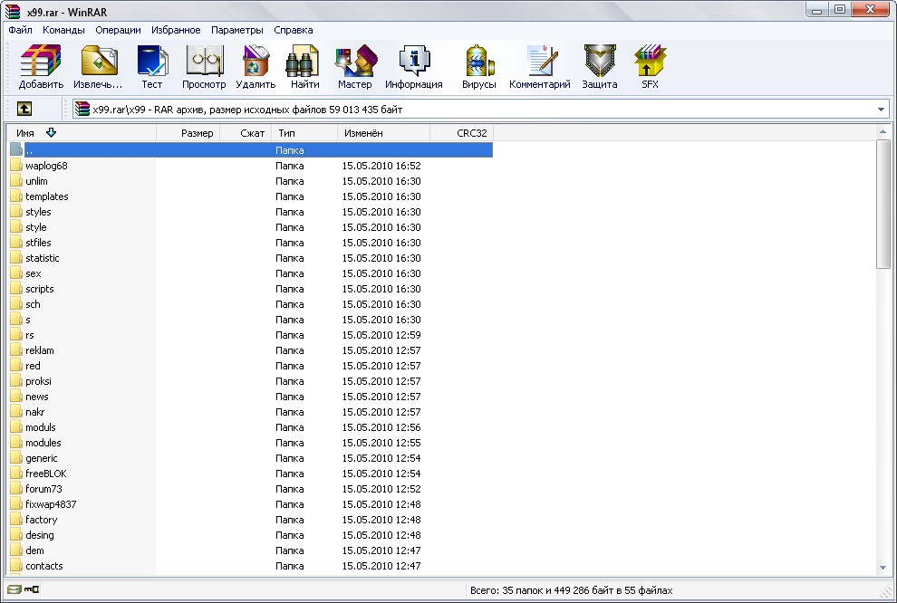Viewport: 897px width, 603px height.
Task: Open the Файл menu
Action: (x=20, y=30)
